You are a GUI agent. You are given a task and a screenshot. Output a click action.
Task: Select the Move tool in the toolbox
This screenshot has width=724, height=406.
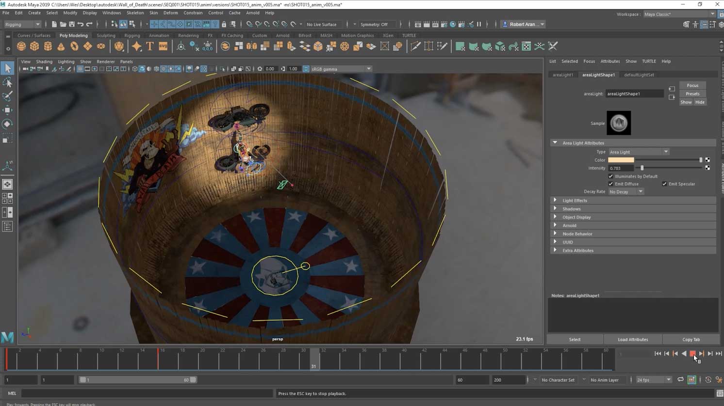7,110
